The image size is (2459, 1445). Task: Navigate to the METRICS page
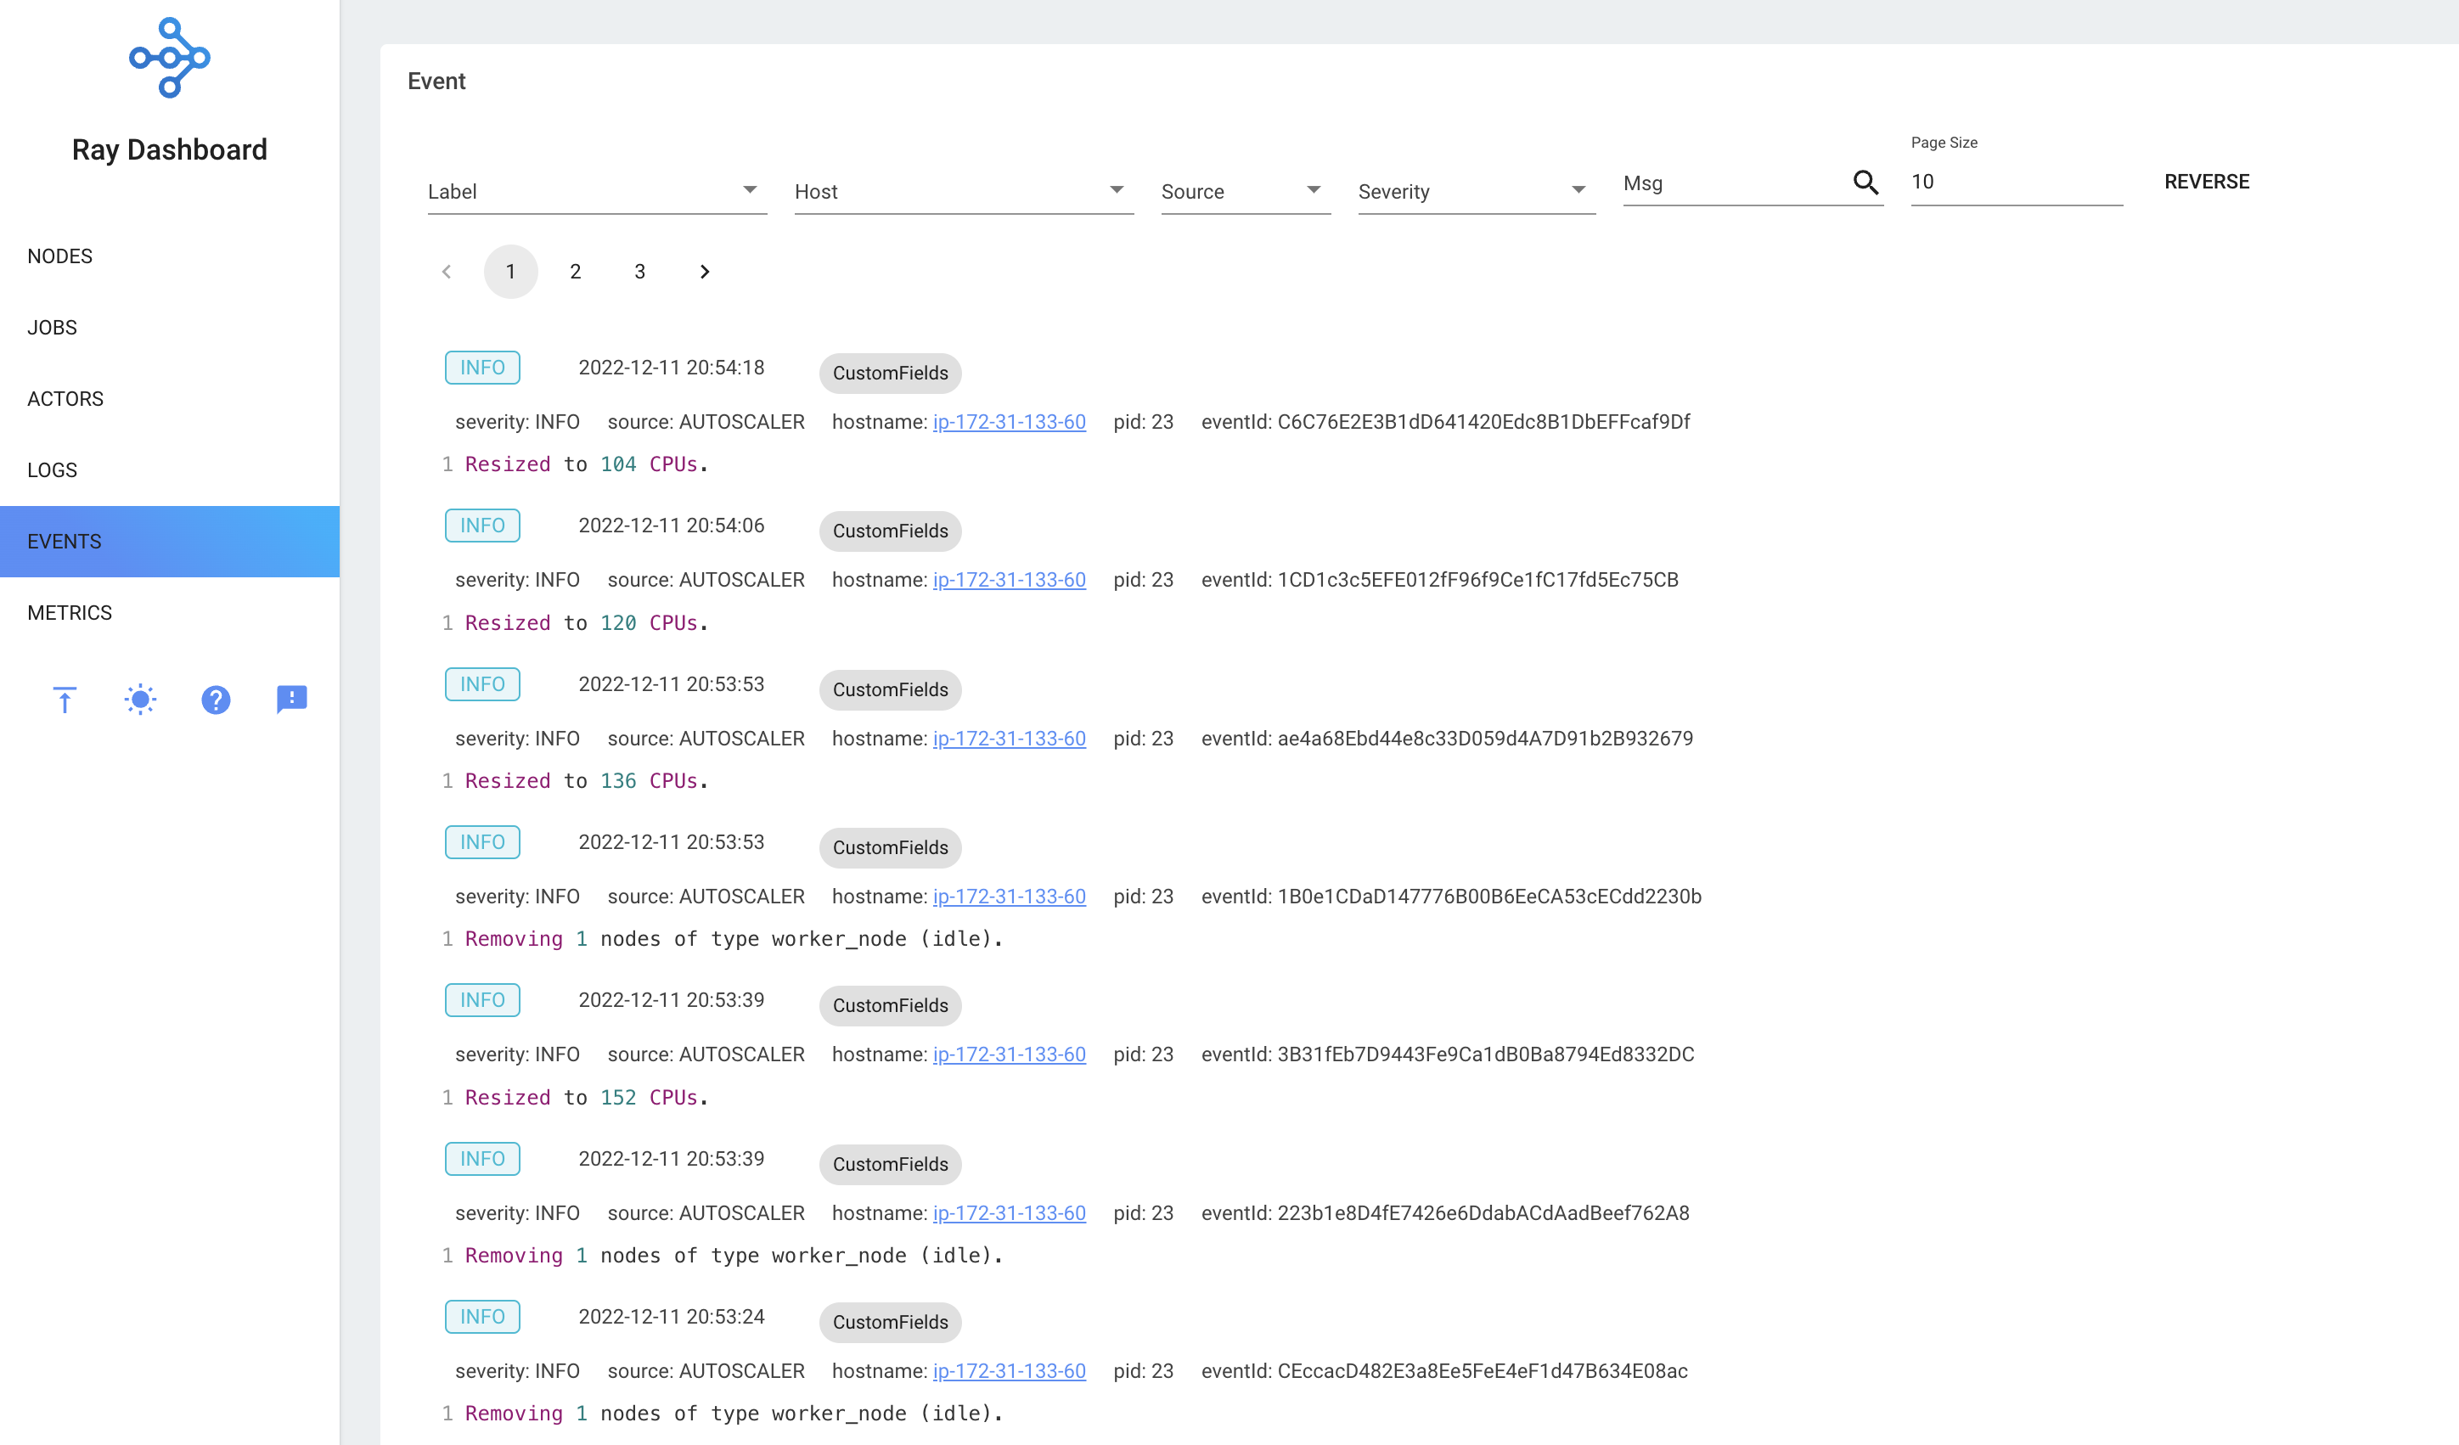coord(70,613)
